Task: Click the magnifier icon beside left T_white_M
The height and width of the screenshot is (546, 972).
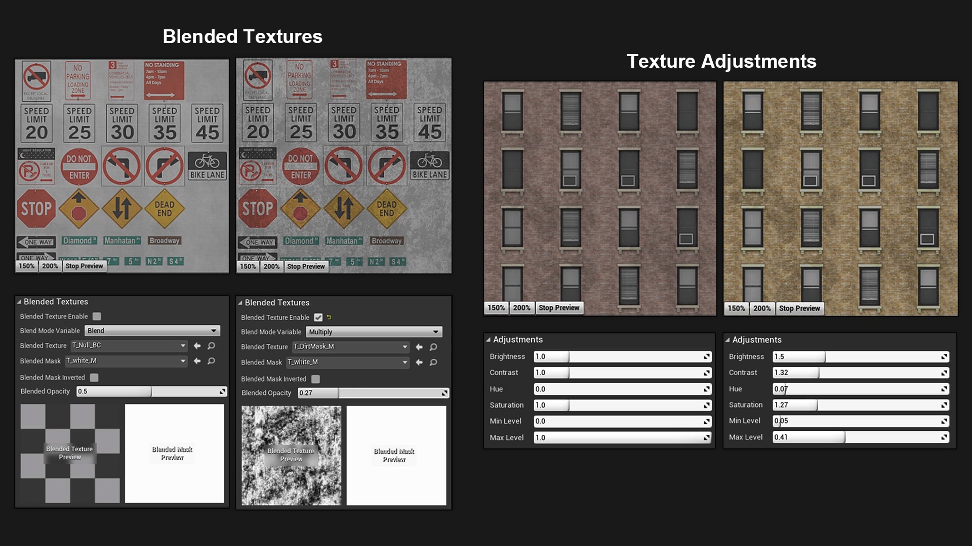Action: (212, 361)
